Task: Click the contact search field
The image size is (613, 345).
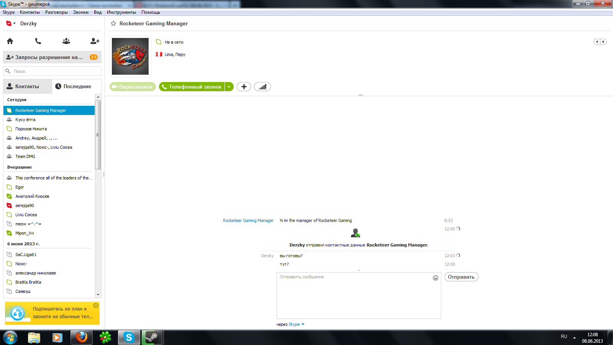Action: coord(52,71)
